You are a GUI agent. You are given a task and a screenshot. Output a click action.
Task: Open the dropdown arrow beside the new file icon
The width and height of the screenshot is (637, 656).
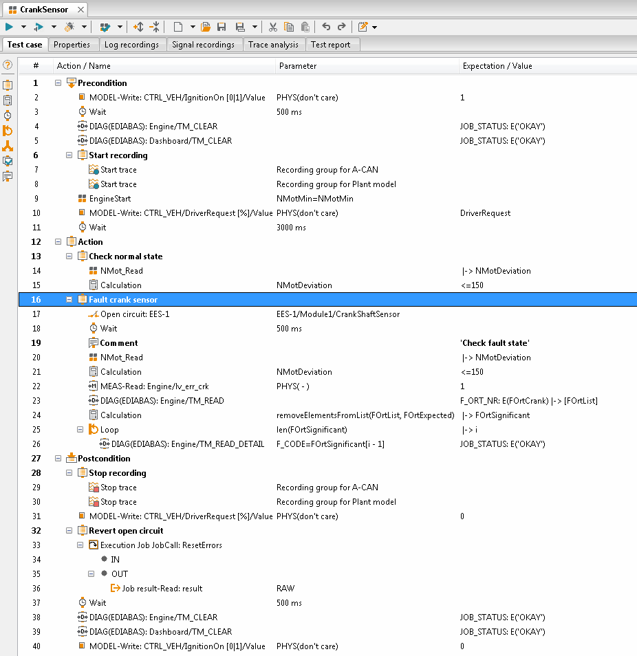[x=193, y=28]
